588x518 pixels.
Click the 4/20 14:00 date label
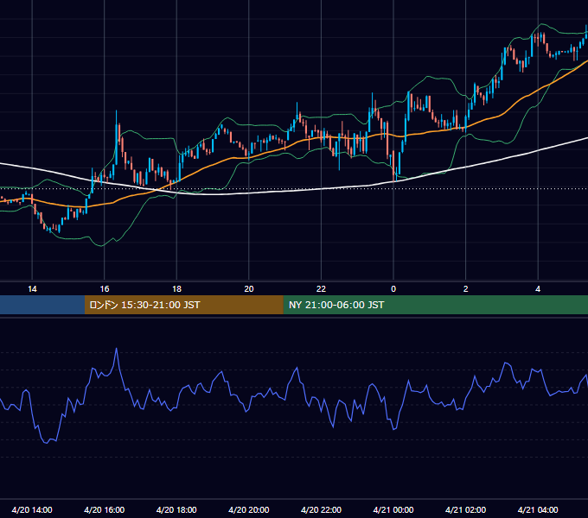point(32,509)
